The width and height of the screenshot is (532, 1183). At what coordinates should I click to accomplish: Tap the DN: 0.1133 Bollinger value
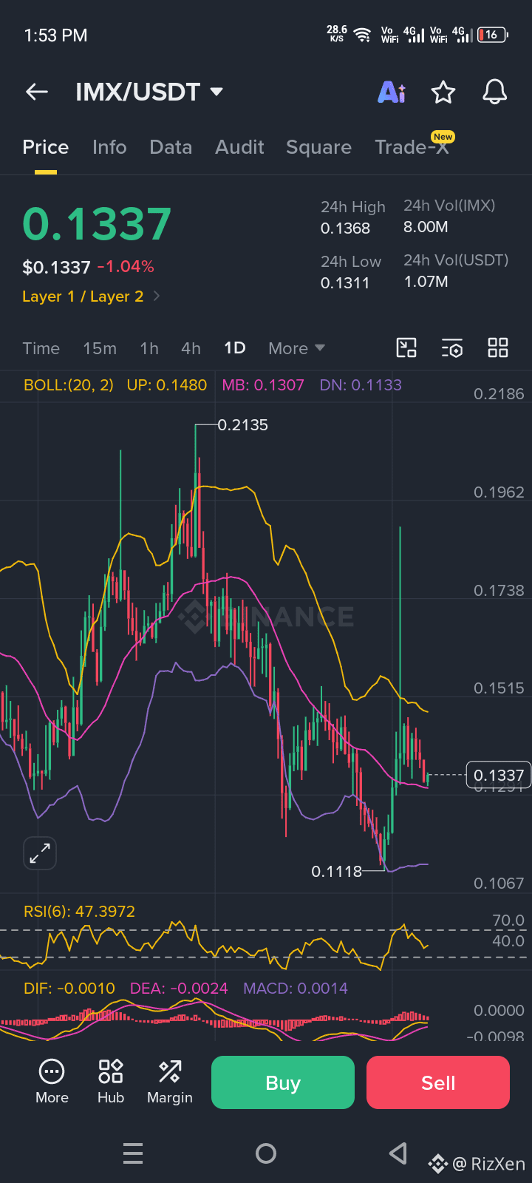pos(361,385)
